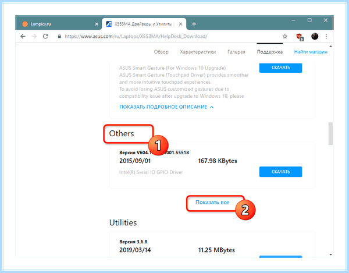
Task: Minimize the browser window
Action: 293,20
